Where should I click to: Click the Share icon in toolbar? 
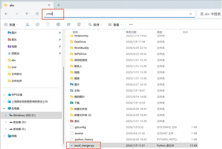pyautogui.click(x=69, y=25)
